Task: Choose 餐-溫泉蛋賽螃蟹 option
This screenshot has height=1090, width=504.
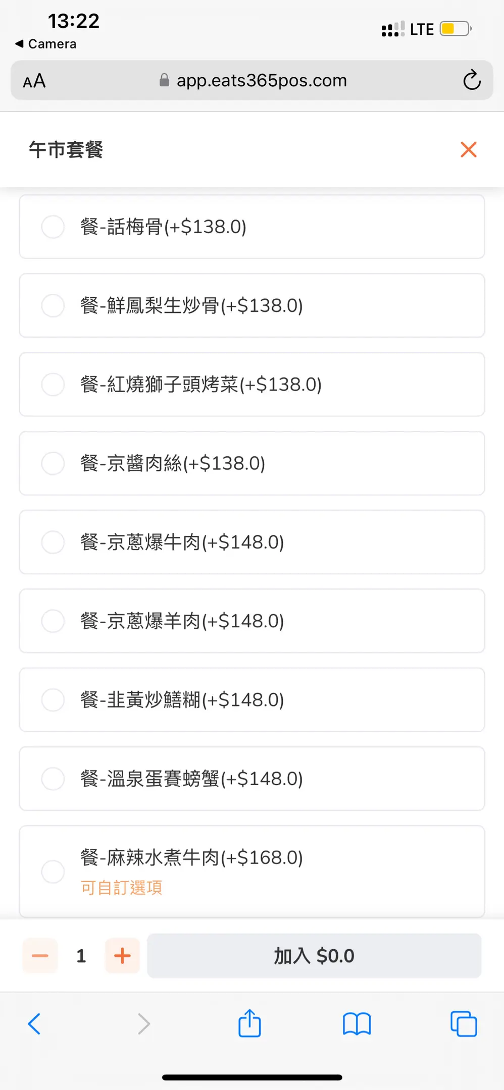Action: pyautogui.click(x=53, y=779)
